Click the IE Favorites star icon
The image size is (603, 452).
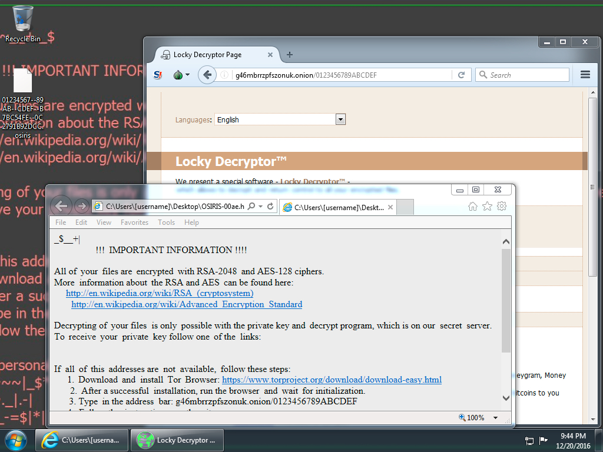487,207
